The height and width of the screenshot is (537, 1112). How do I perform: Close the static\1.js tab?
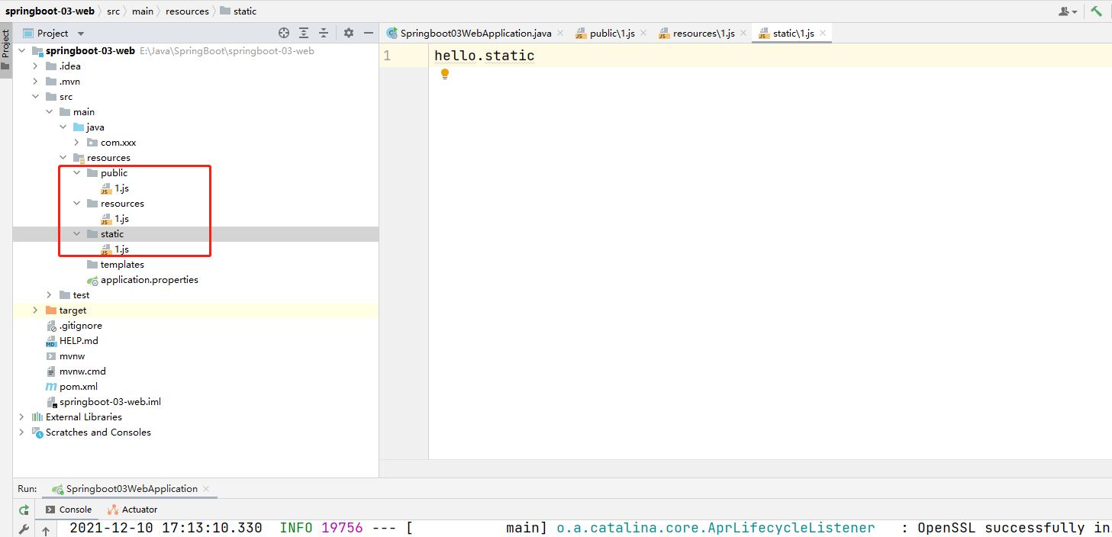tap(822, 33)
